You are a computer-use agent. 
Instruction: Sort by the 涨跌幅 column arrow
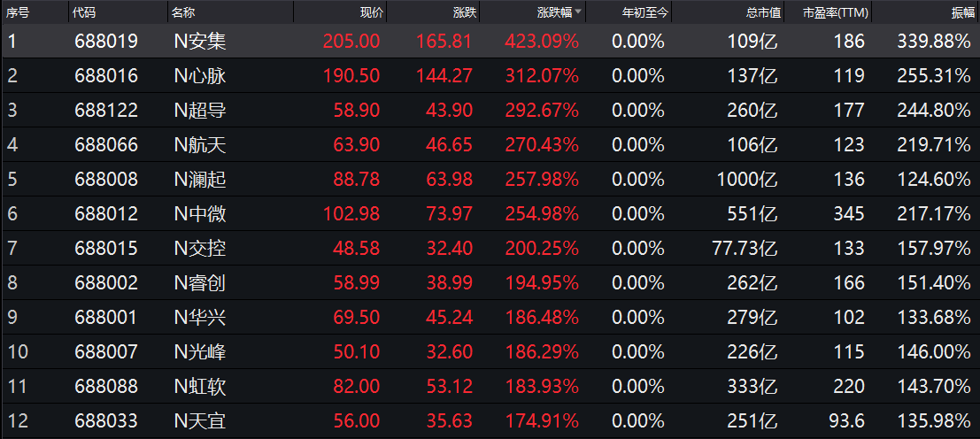[x=578, y=12]
